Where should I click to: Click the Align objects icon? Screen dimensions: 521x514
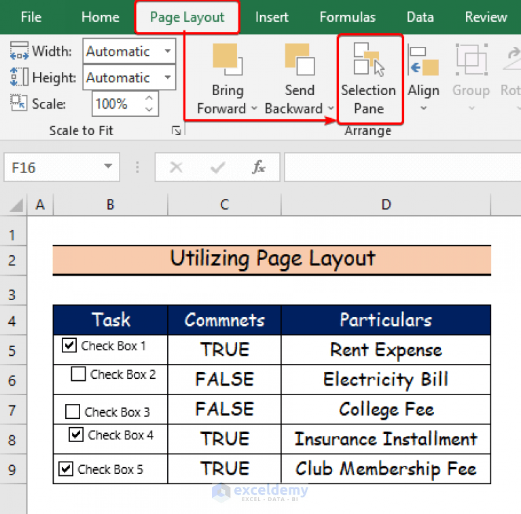click(x=423, y=60)
